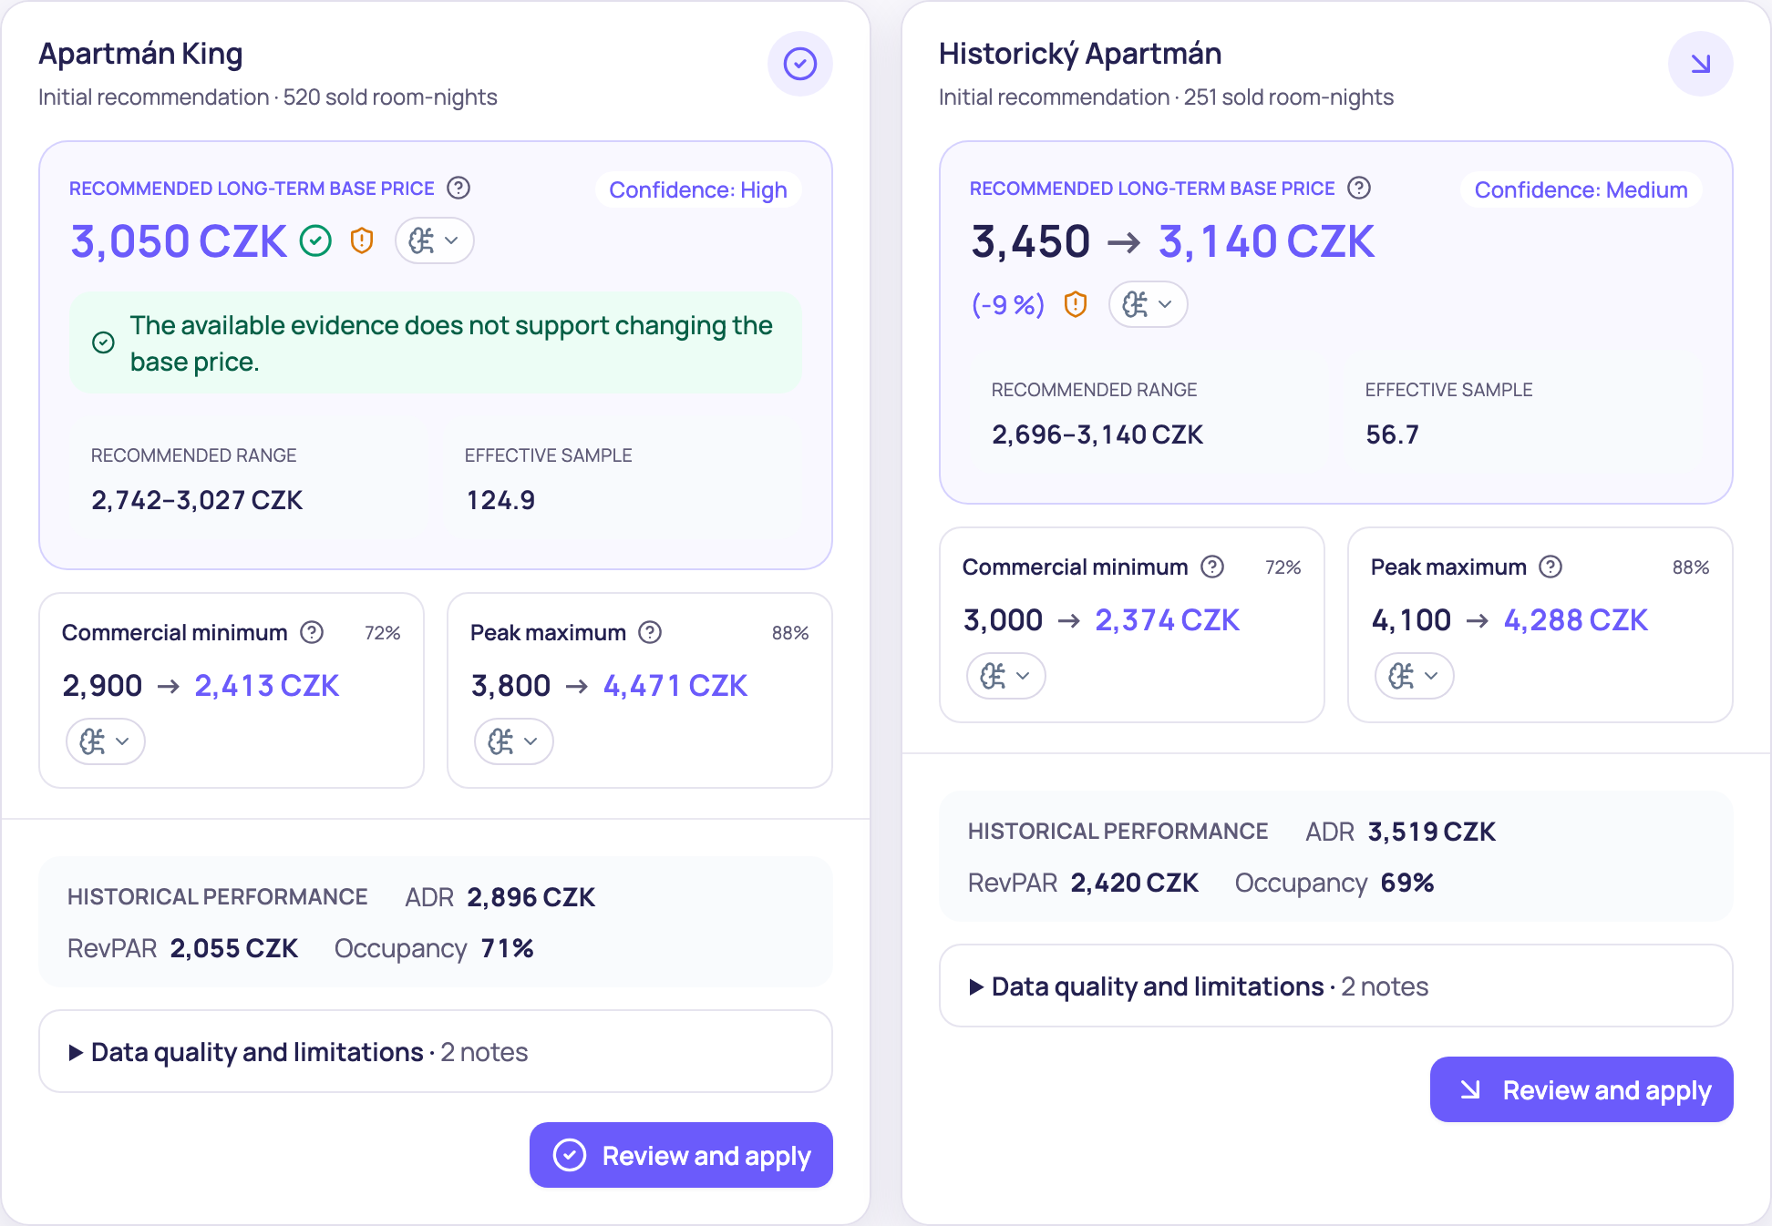Click the 3,140 CZK recommended price
Screen dimensions: 1772x1226
click(1266, 241)
